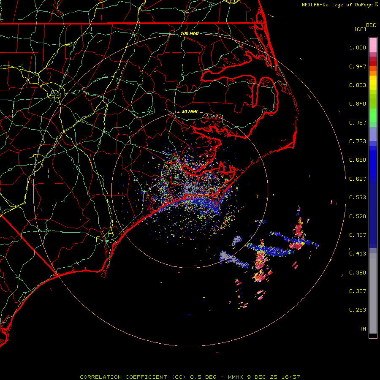Pick the large gray swatch on color bar
380x380 pixels.
tap(373, 293)
